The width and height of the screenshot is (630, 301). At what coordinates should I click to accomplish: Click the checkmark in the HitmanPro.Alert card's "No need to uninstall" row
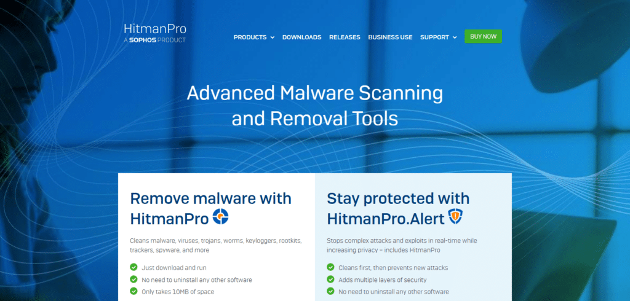click(x=330, y=291)
